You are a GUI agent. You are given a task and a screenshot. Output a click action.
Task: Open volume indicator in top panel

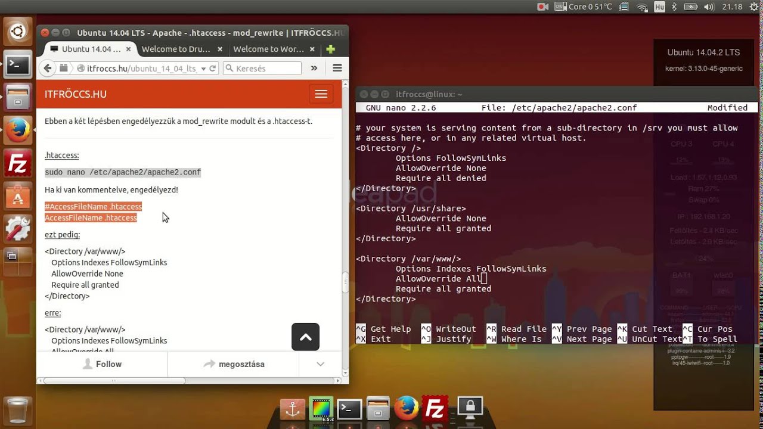coord(709,7)
